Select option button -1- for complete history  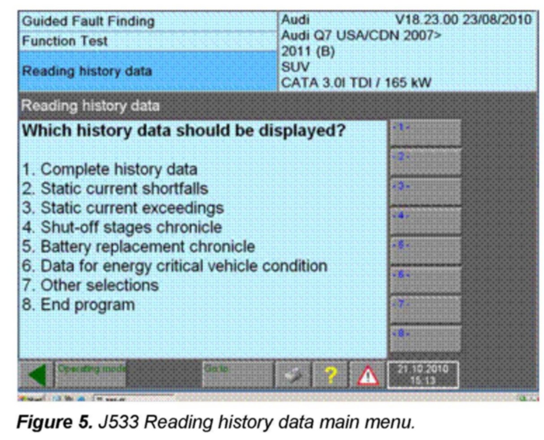click(x=425, y=133)
